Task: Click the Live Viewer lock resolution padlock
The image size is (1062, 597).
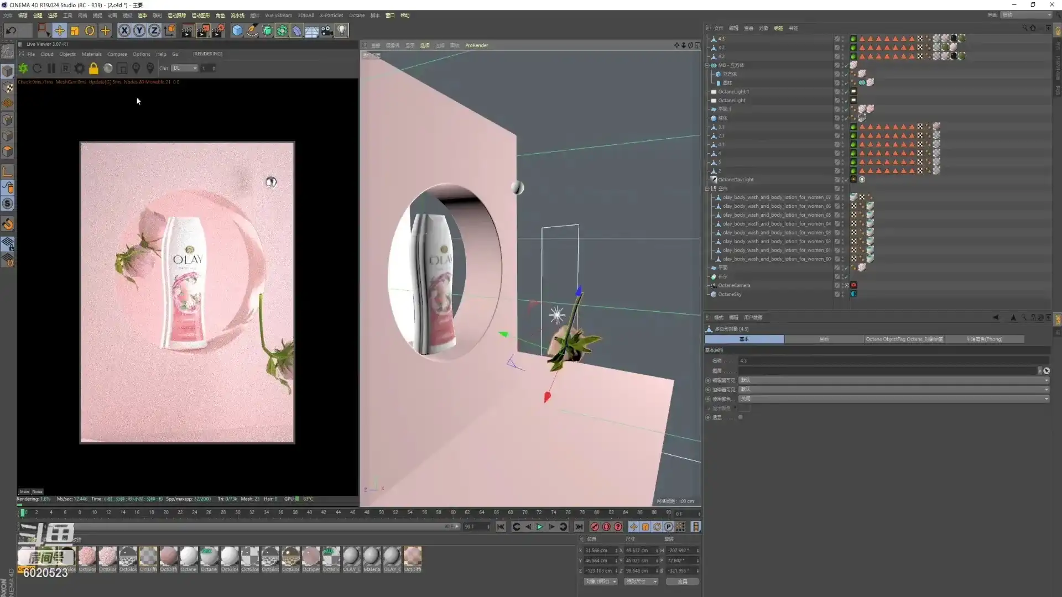Action: [93, 68]
